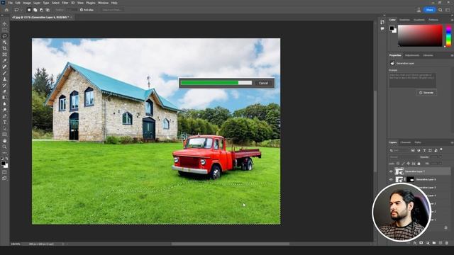Open the layer blend mode dropdown

(x=403, y=157)
